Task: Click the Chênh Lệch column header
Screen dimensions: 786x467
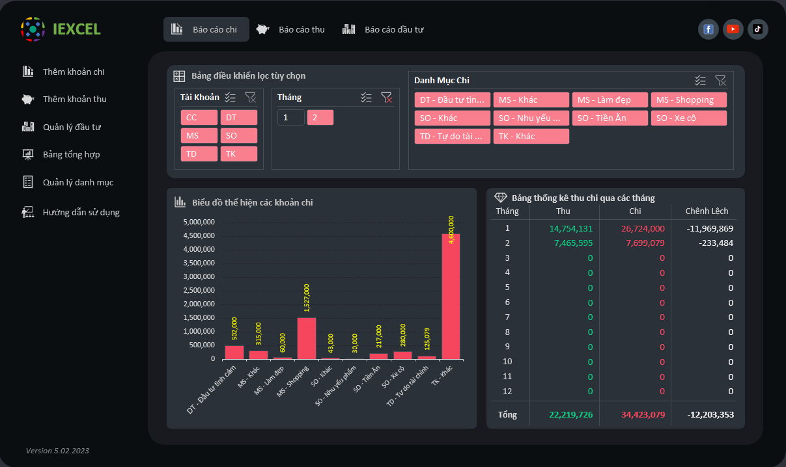Action: [x=707, y=211]
